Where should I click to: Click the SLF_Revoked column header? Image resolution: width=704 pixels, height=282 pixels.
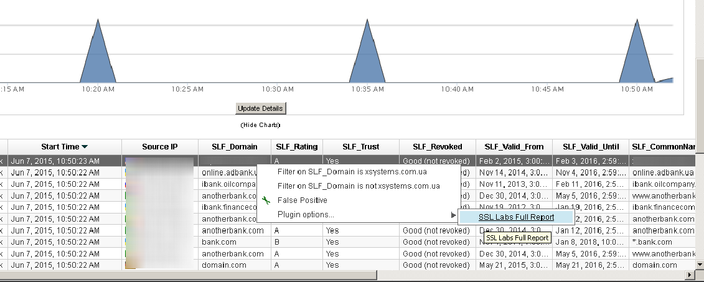click(437, 147)
